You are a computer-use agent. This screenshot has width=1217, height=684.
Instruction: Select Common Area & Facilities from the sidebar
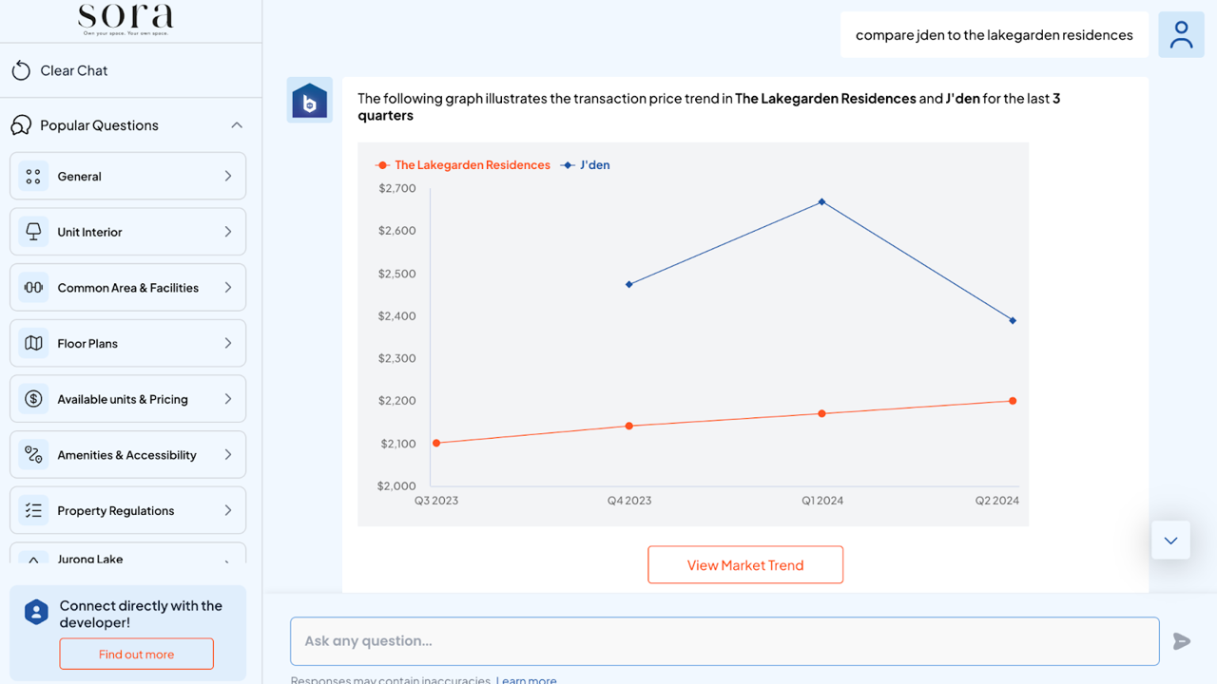tap(127, 287)
